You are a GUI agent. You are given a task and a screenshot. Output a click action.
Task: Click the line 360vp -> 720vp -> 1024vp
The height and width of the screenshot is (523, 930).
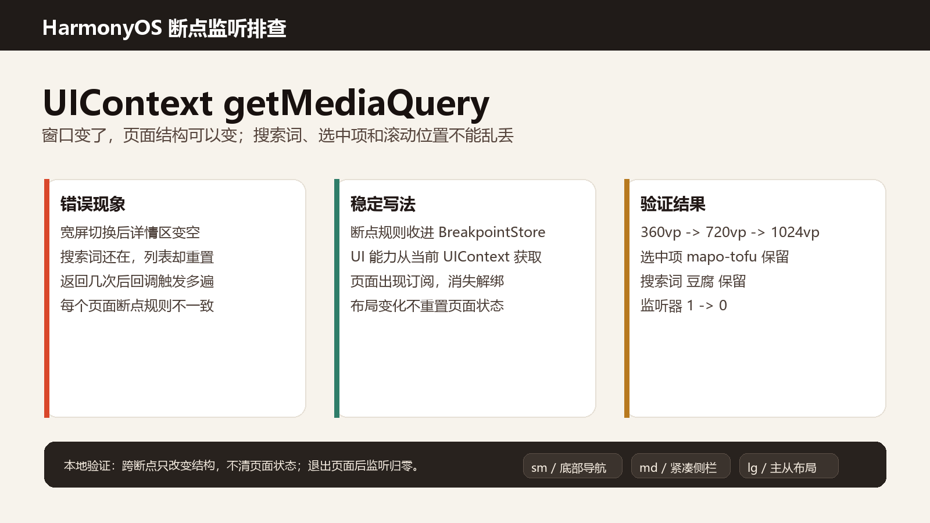pos(730,232)
